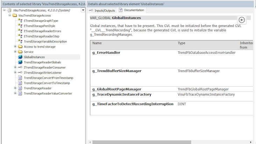This screenshot has width=256, height=144.
Task: Switch to the Inputs/Outputs tab
Action: point(102,10)
